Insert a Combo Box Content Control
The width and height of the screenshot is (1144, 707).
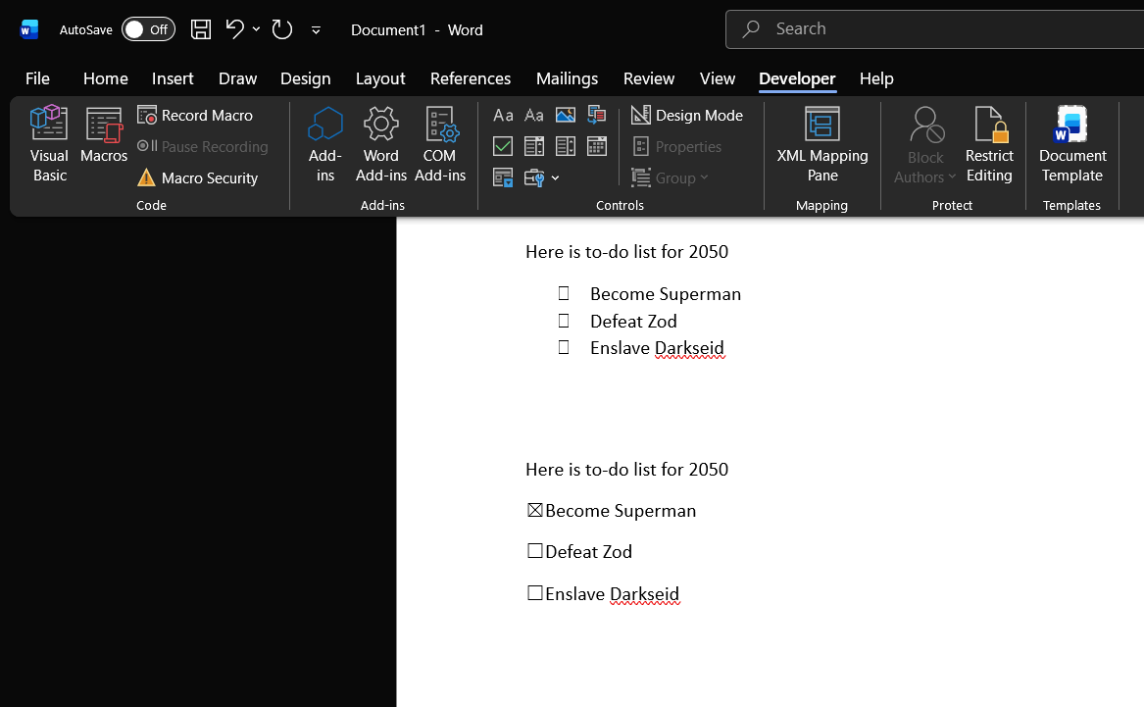point(534,145)
